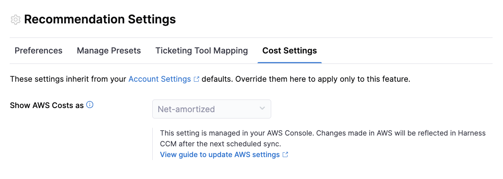Click the info icon next to Show AWS Costs as

coord(90,105)
